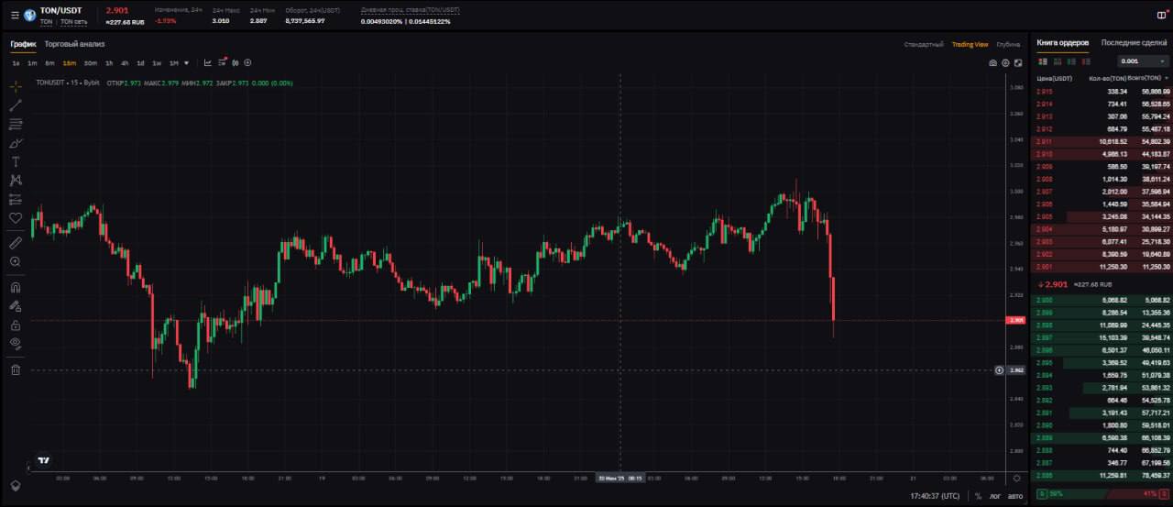Select the text annotation tool
Screen dimensions: 1173x507
(x=16, y=161)
